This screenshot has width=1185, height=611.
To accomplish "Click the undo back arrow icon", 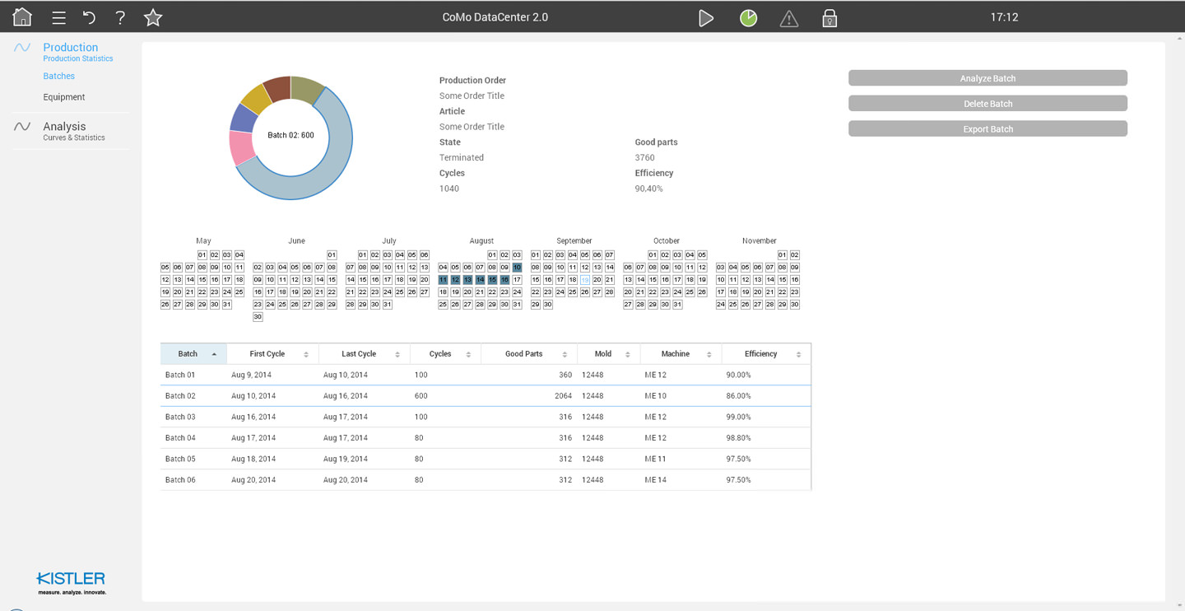I will [89, 17].
